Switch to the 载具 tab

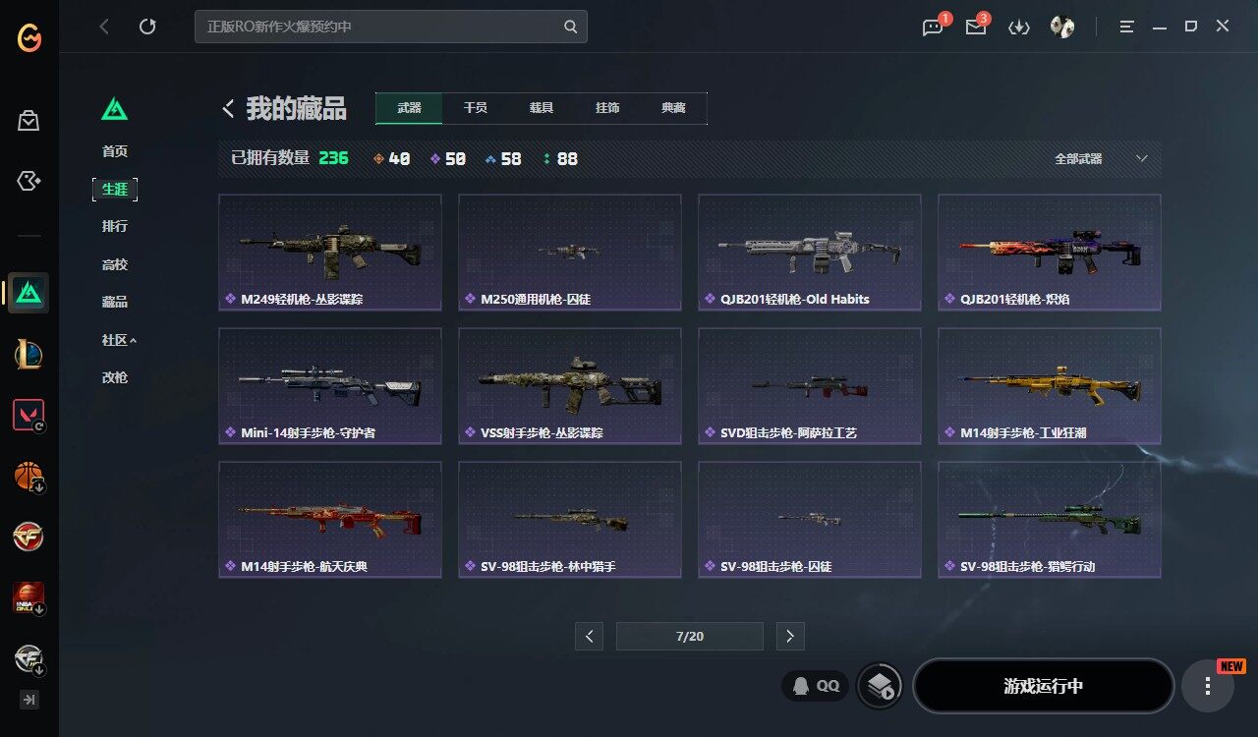pos(542,108)
